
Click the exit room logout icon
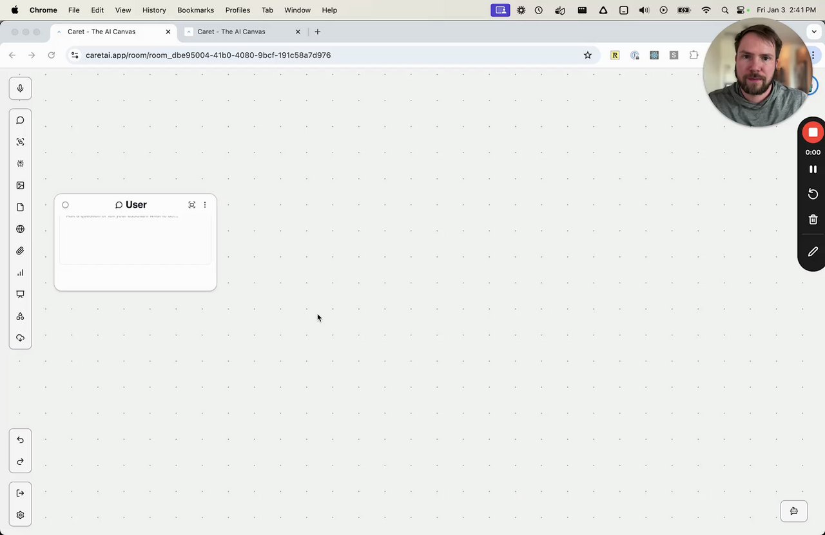click(20, 493)
